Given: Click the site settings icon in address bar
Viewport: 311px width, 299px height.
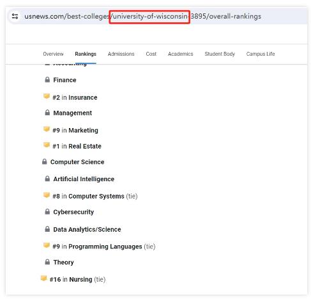Looking at the screenshot, I should click(x=15, y=16).
